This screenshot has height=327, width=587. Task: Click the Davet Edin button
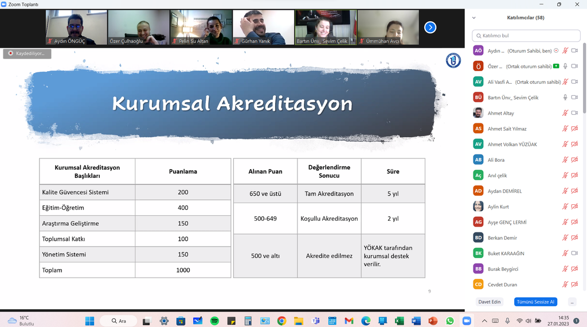coord(489,302)
